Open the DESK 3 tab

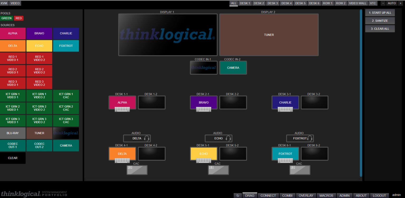[x=272, y=3]
